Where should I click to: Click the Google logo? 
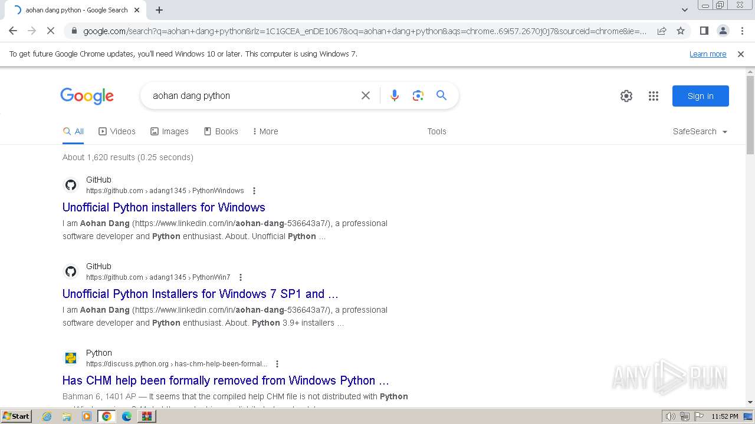coord(87,96)
